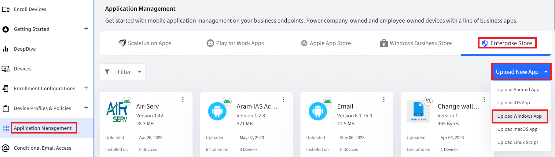Click the DeepDive bar chart icon
Image resolution: width=555 pixels, height=157 pixels.
(6, 49)
